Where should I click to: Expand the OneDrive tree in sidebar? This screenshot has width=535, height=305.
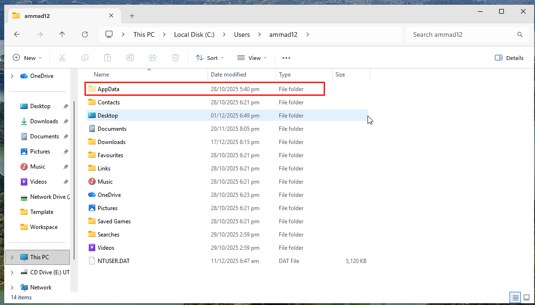tap(12, 76)
